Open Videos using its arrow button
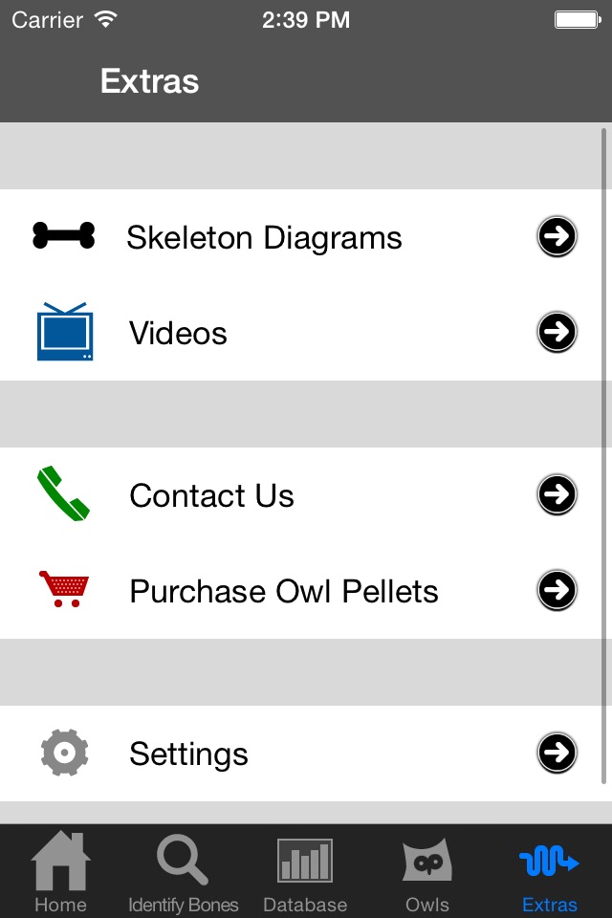This screenshot has width=612, height=918. pyautogui.click(x=557, y=332)
